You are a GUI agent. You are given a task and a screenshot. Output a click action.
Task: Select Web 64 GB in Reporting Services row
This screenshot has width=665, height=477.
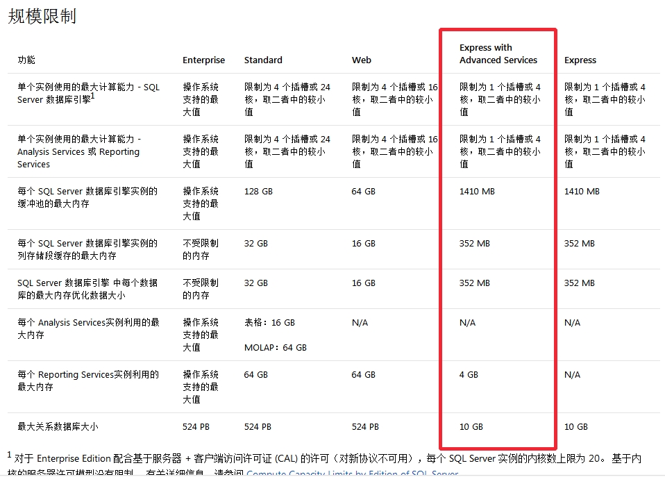364,375
